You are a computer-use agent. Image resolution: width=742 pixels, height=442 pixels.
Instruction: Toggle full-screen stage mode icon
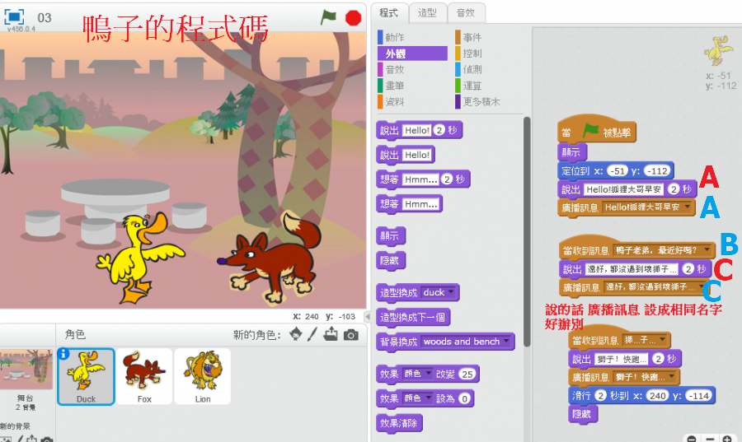[16, 16]
